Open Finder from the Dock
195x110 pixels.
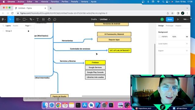click(x=45, y=105)
